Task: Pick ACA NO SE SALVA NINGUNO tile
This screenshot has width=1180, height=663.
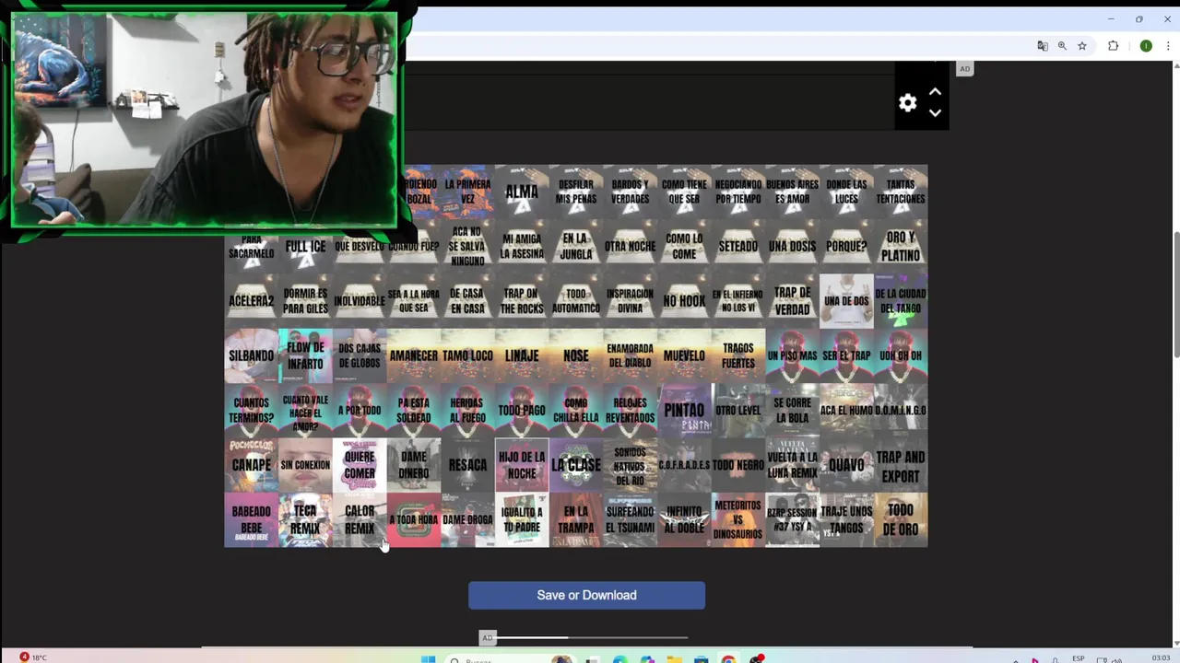Action: pos(467,246)
